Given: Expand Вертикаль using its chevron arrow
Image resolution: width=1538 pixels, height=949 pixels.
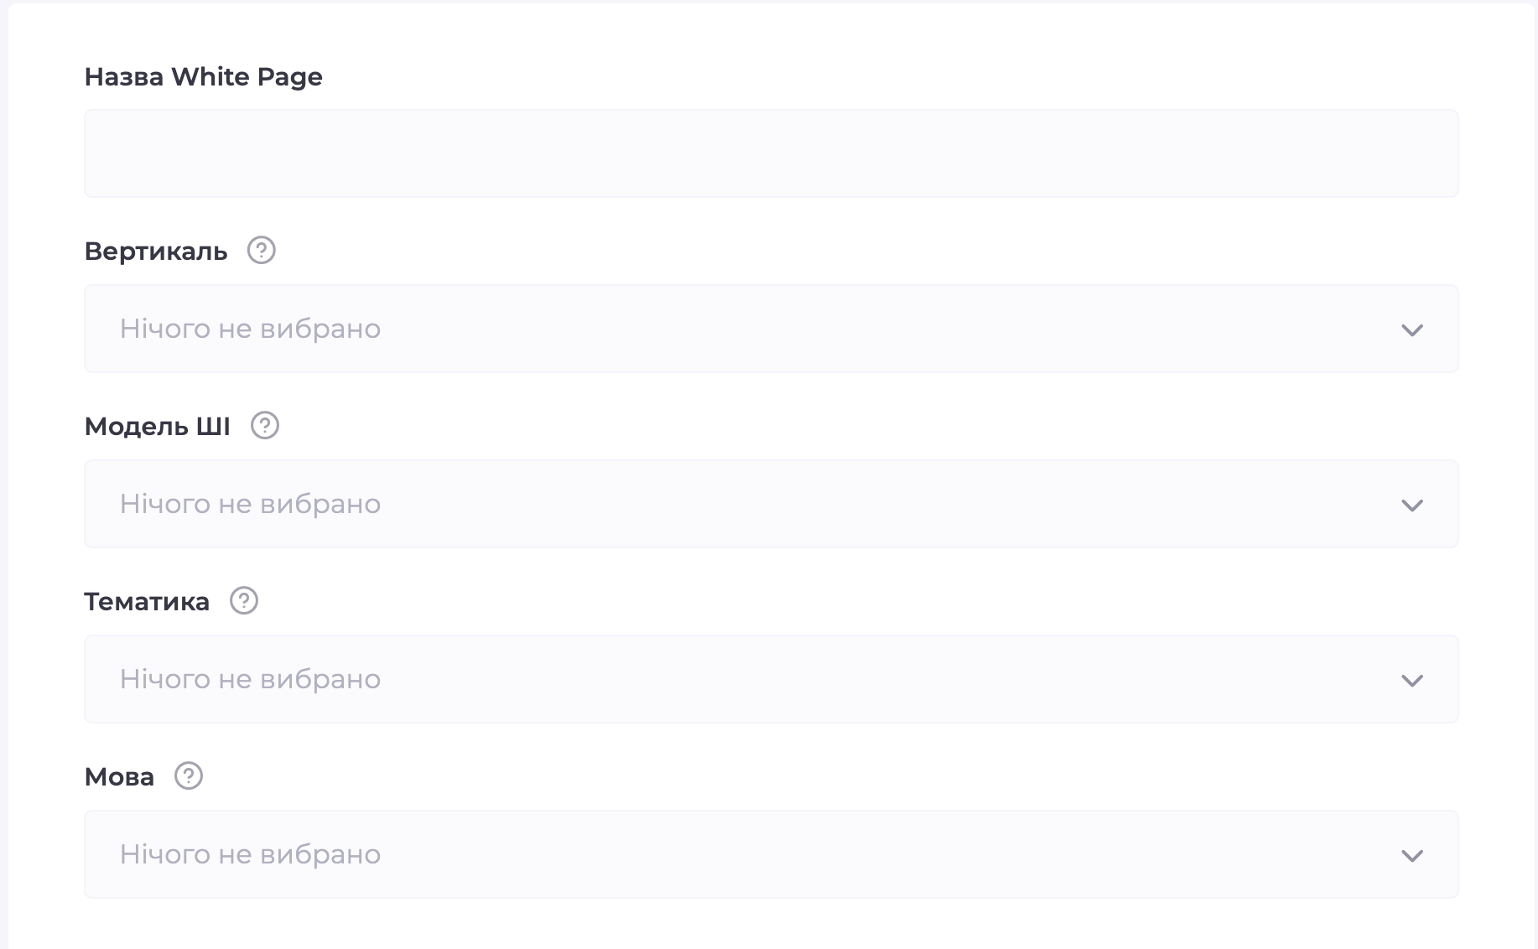Looking at the screenshot, I should 1412,329.
